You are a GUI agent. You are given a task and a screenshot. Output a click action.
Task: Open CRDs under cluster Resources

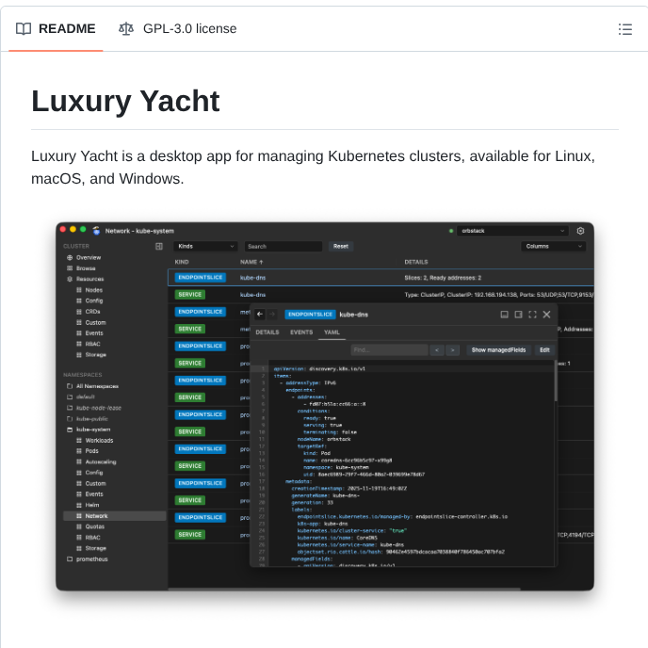pyautogui.click(x=92, y=312)
